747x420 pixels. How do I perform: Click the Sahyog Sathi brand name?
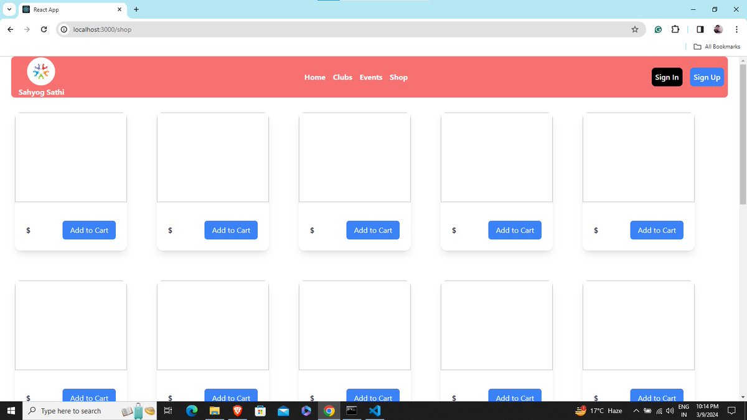point(41,92)
